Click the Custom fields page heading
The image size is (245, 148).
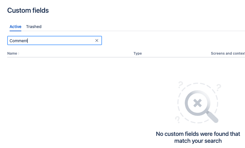(28, 10)
